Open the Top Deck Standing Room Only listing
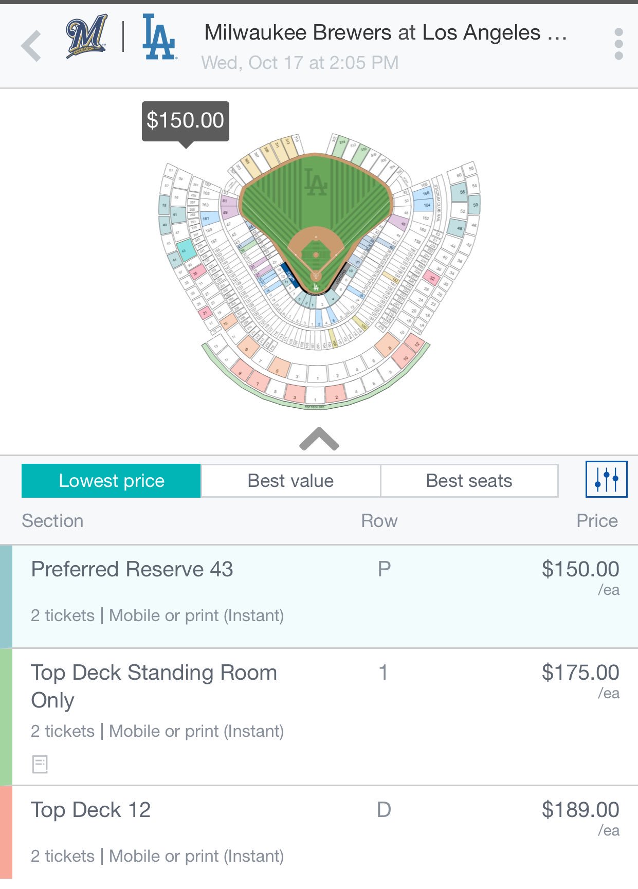Screen dimensions: 638x889 (319, 717)
